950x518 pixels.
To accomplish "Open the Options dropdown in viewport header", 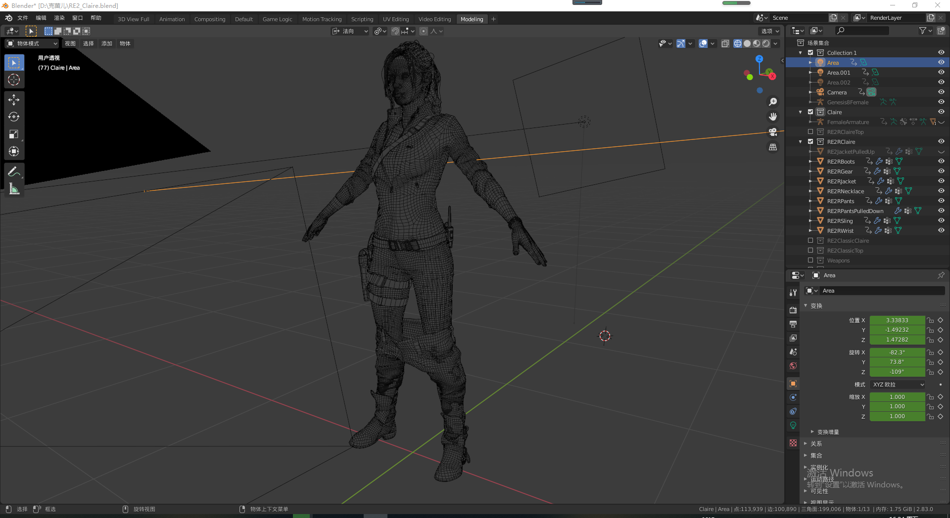I will (x=770, y=31).
